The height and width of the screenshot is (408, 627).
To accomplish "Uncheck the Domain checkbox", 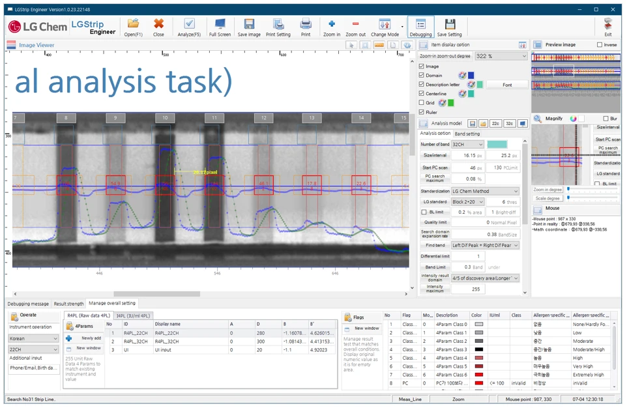I will pyautogui.click(x=422, y=75).
